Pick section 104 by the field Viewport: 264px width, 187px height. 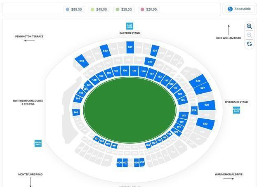coord(114,146)
